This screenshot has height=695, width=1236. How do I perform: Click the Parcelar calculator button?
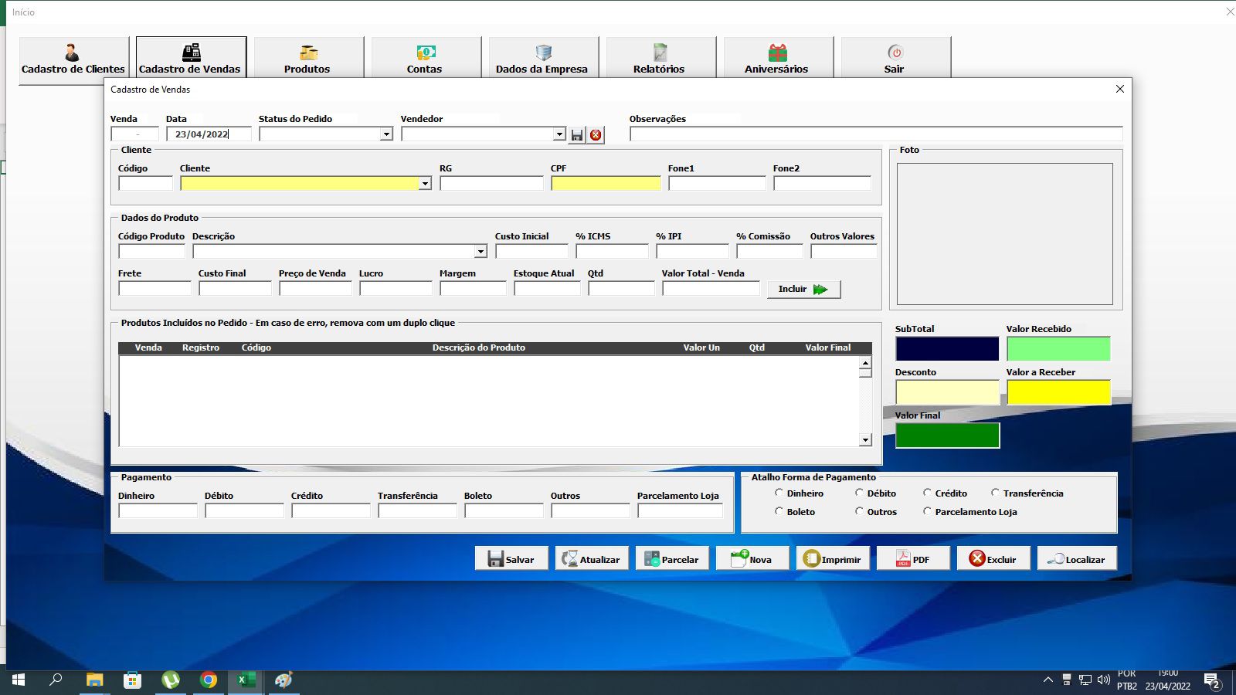(671, 558)
